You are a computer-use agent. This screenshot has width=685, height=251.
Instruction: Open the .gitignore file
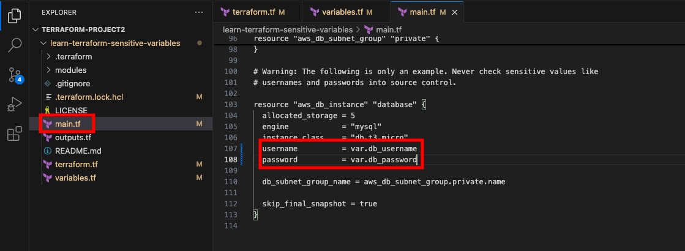[72, 83]
